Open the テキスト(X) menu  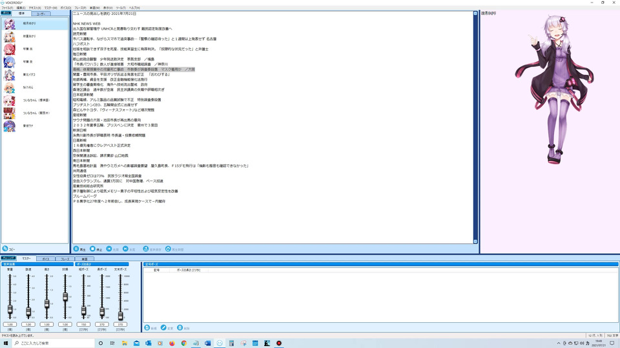35,8
